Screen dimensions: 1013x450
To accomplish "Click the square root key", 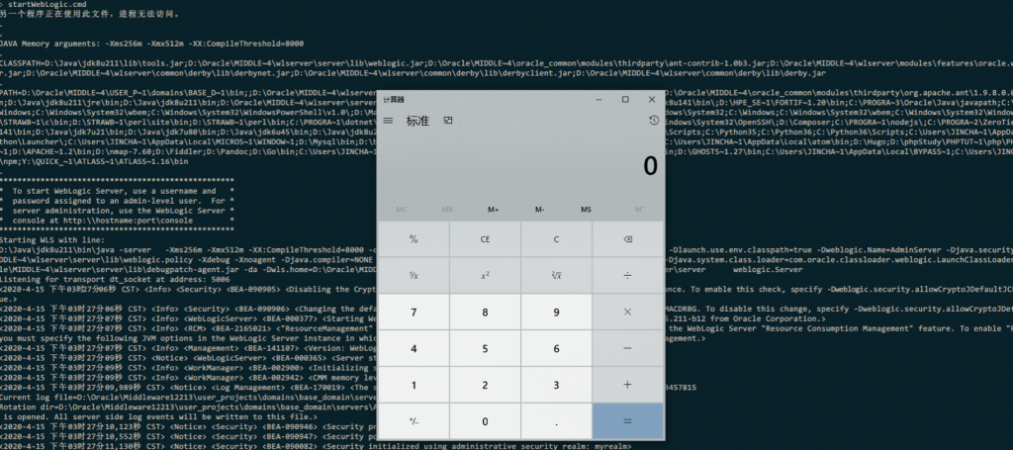I will pyautogui.click(x=556, y=275).
